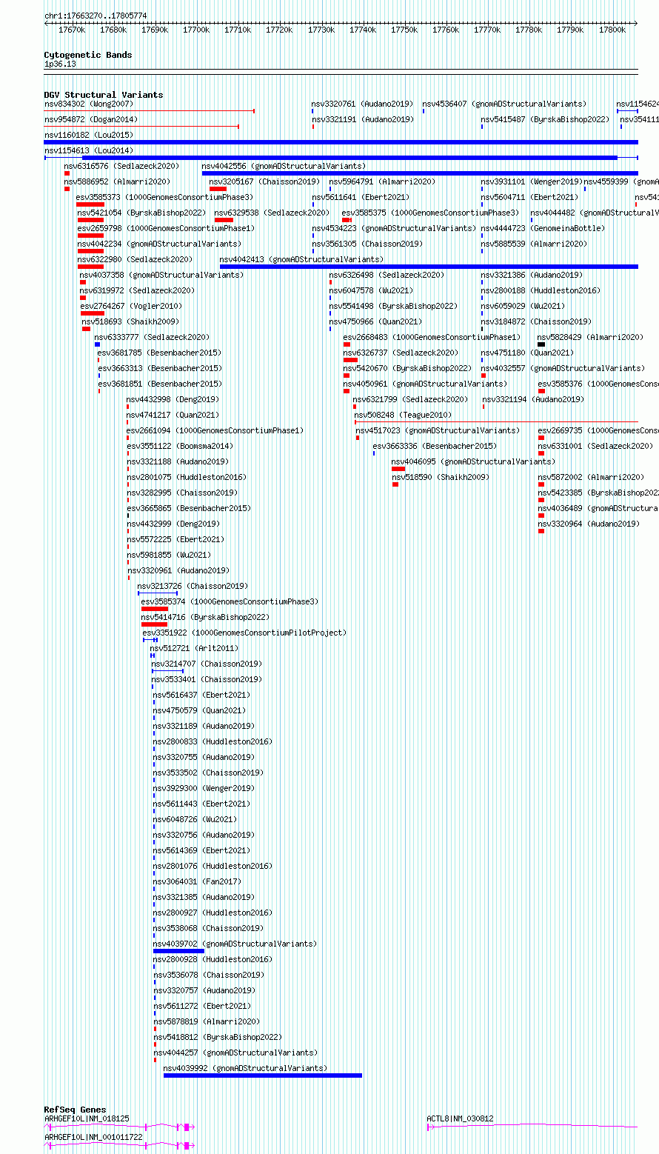Click nsv518693 (Shaikh2009) label
659x1154 pixels.
tap(130, 321)
